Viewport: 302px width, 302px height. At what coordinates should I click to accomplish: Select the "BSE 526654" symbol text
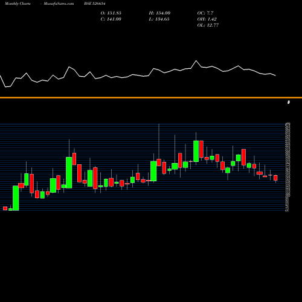coord(95,4)
